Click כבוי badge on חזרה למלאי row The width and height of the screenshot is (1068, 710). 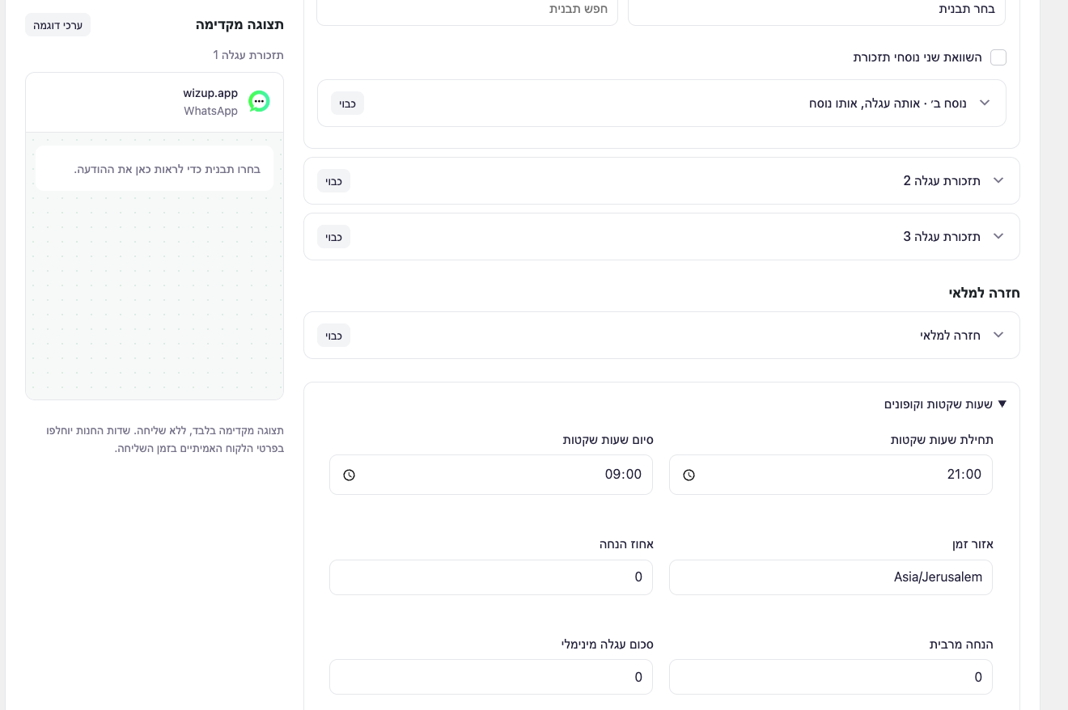[x=333, y=336]
